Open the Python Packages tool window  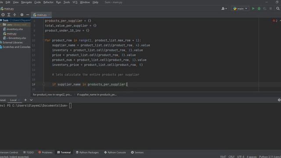click(x=87, y=152)
